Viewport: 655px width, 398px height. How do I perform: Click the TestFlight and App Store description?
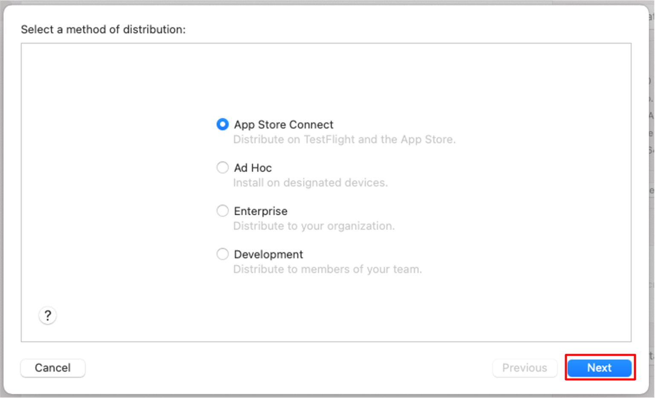pyautogui.click(x=344, y=139)
